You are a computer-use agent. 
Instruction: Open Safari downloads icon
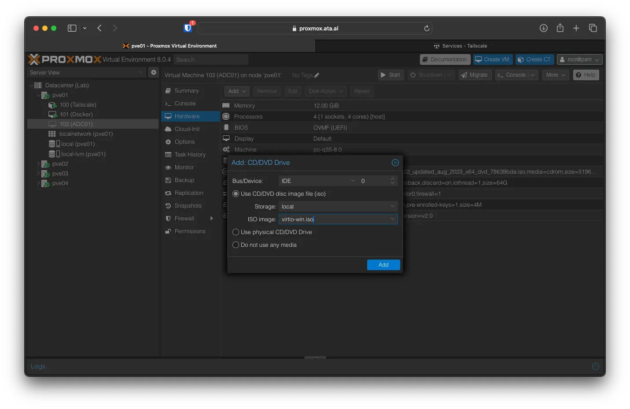544,28
